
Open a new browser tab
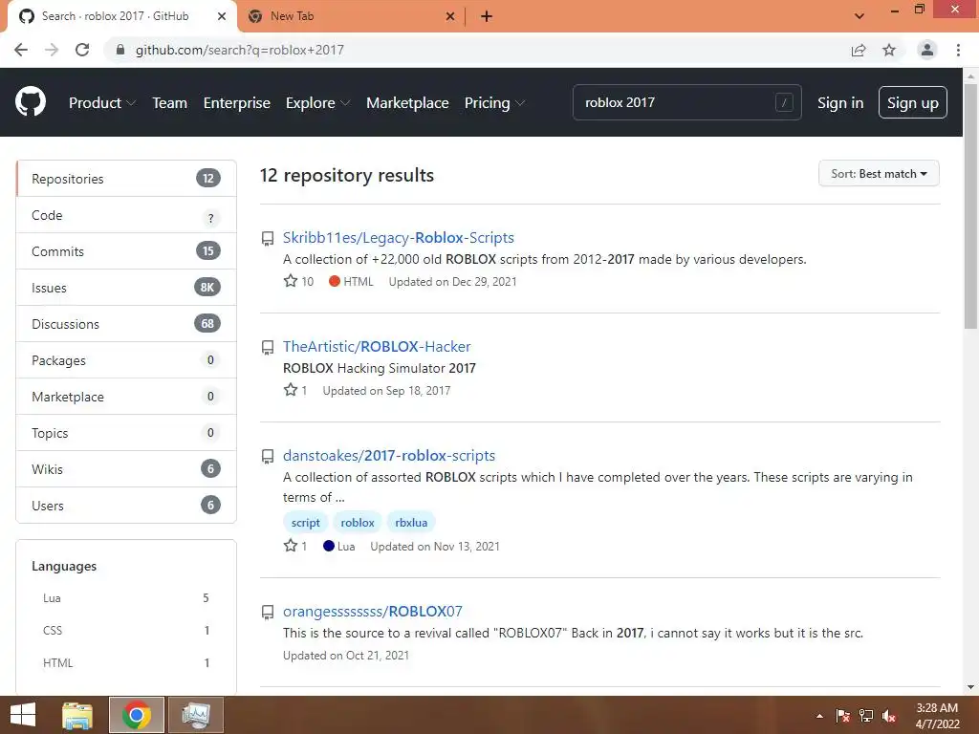click(x=487, y=16)
